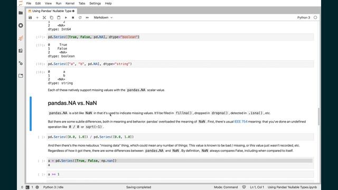Cut selected cells with the scissors icon

[x=44, y=17]
